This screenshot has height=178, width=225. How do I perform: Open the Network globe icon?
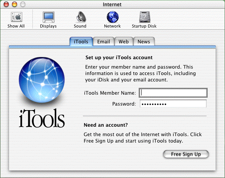(113, 17)
